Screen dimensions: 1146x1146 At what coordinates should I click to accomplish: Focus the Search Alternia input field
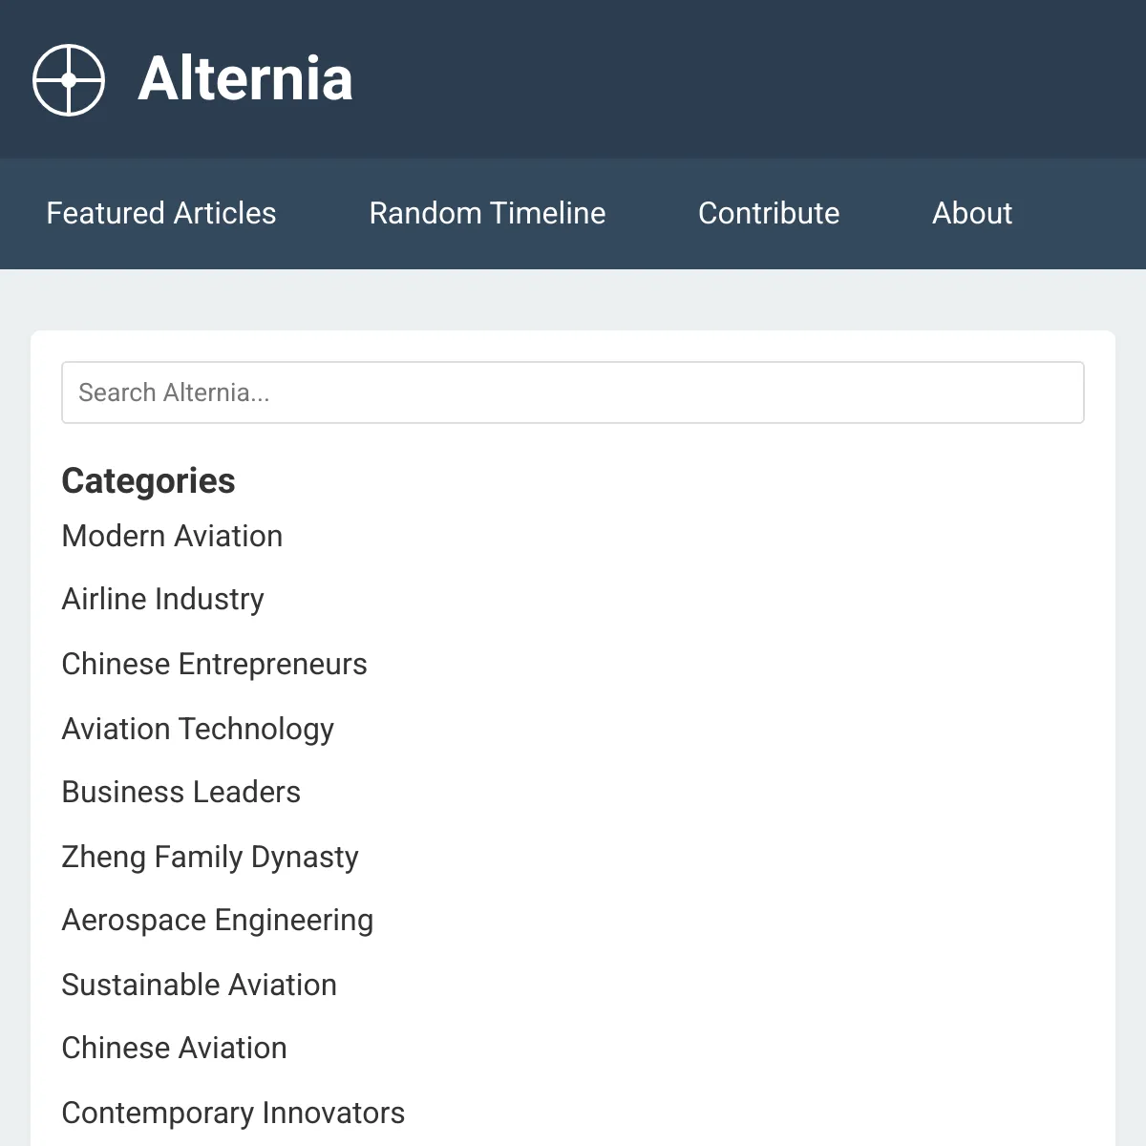pyautogui.click(x=573, y=393)
